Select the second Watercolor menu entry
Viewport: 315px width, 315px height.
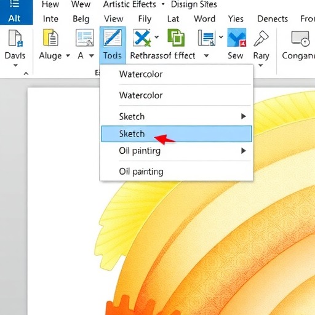[177, 95]
